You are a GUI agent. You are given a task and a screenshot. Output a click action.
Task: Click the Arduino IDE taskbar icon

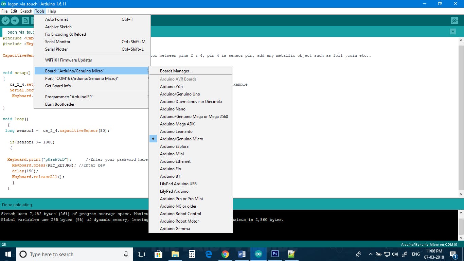point(258,254)
